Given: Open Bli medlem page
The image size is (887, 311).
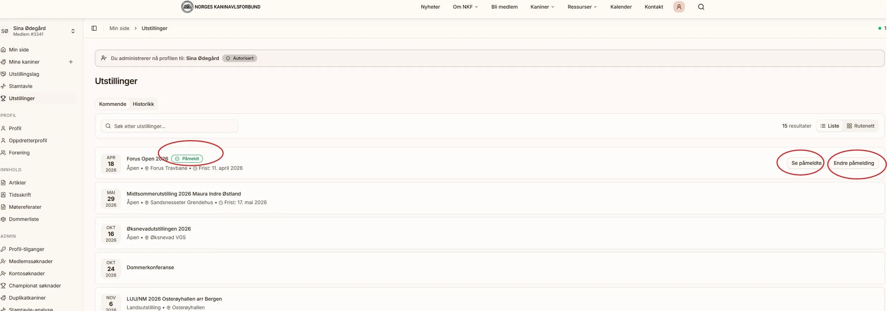Looking at the screenshot, I should tap(504, 7).
